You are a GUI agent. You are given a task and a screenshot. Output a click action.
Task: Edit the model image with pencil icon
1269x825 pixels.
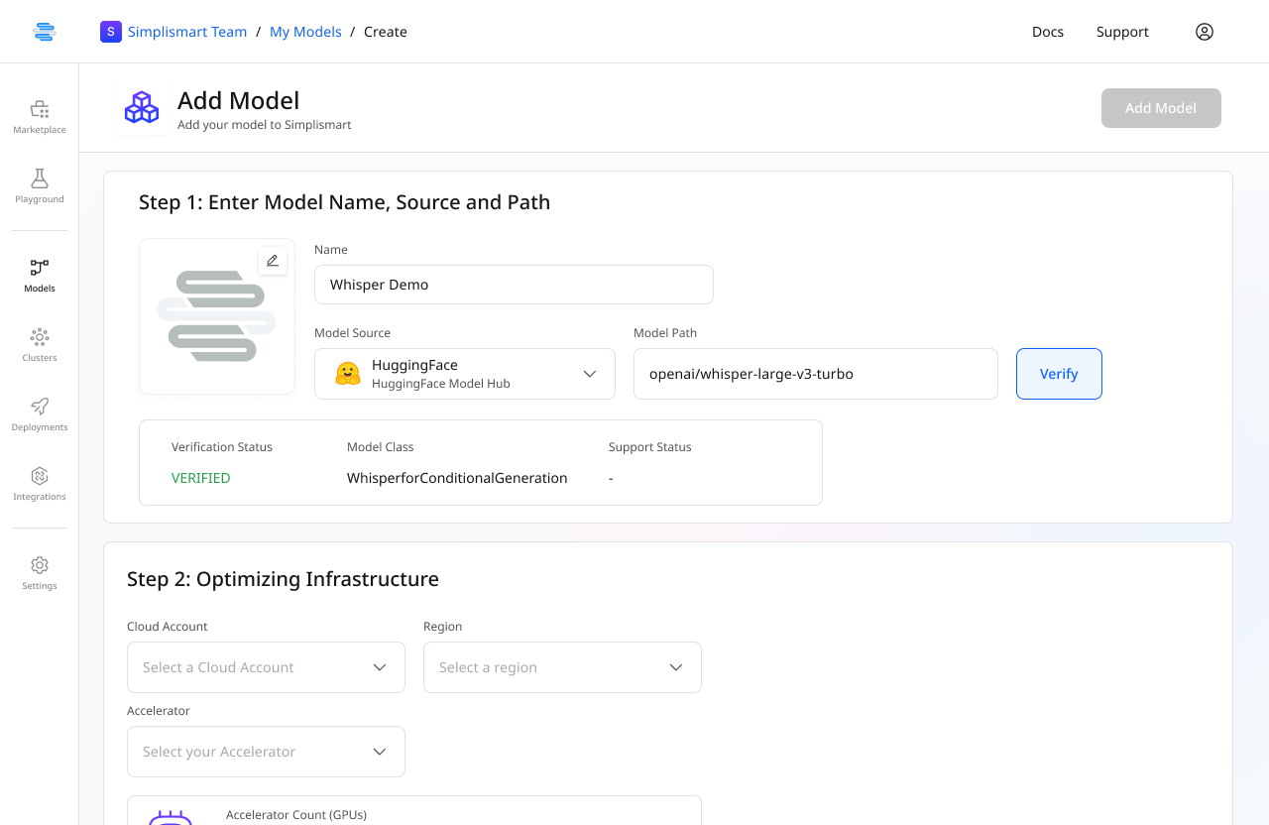[x=273, y=261]
